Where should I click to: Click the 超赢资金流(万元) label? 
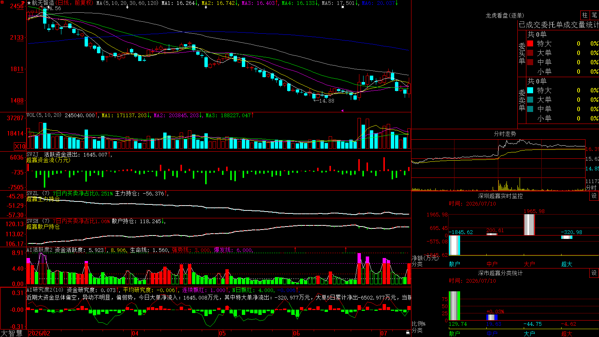(x=48, y=160)
